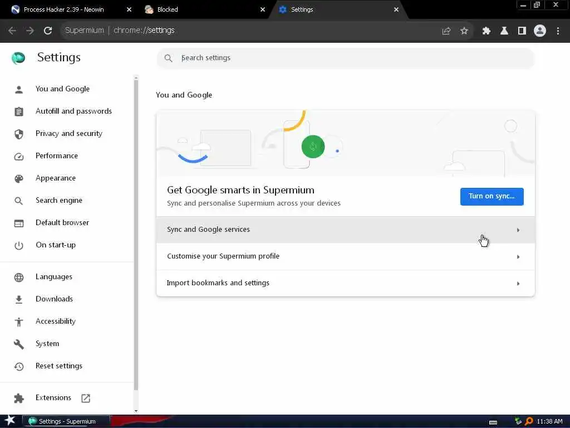
Task: Click the sidebar scroll down arrow
Action: (x=136, y=411)
